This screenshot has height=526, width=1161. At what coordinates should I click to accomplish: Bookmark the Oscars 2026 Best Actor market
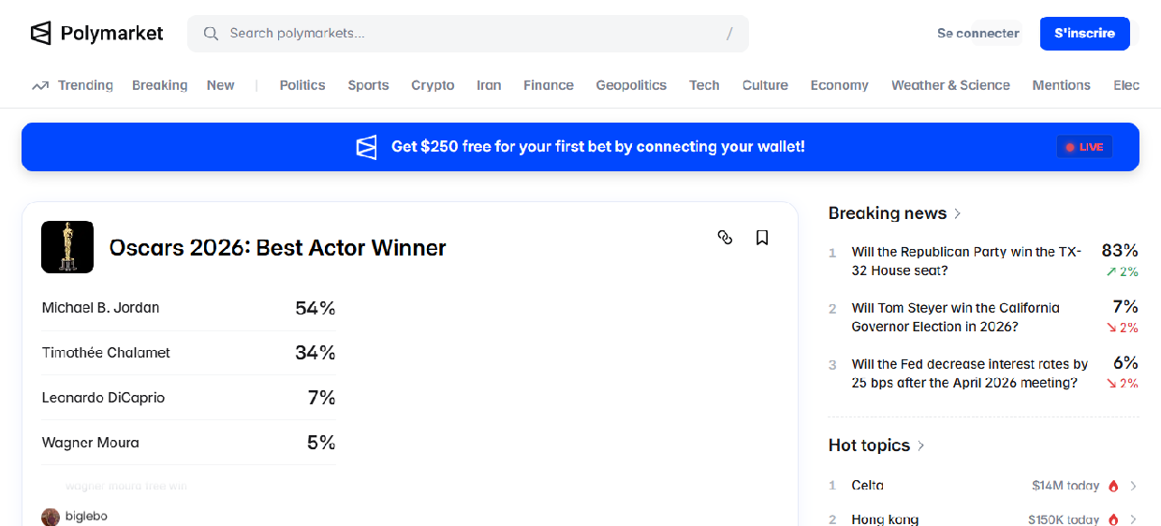click(762, 238)
